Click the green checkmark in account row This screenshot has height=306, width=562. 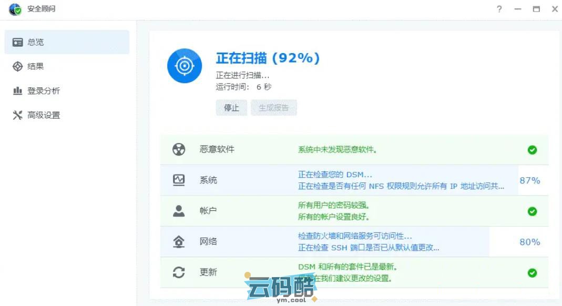(x=532, y=211)
